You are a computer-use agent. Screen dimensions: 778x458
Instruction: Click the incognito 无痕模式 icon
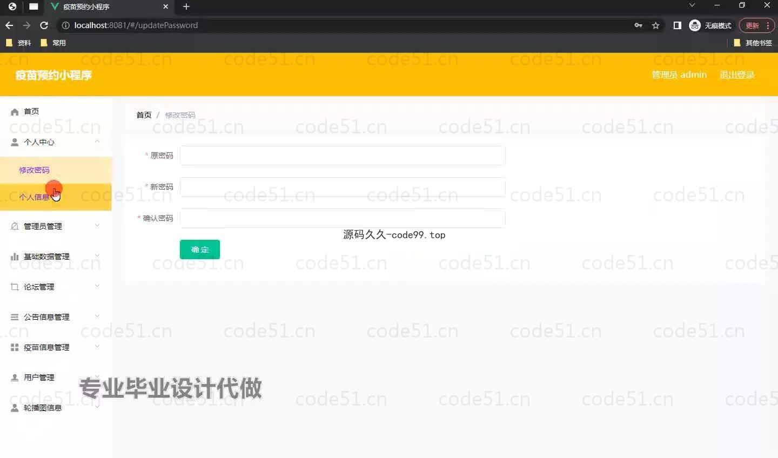(695, 25)
